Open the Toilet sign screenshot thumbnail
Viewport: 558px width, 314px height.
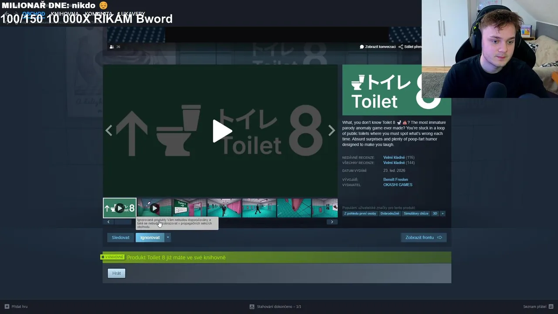point(189,208)
